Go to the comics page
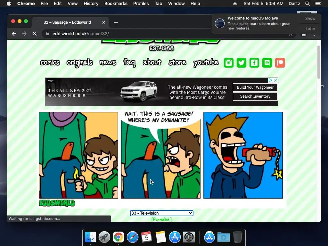328x246 pixels. point(50,62)
